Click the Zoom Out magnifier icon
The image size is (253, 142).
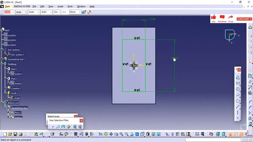pyautogui.click(x=126, y=134)
